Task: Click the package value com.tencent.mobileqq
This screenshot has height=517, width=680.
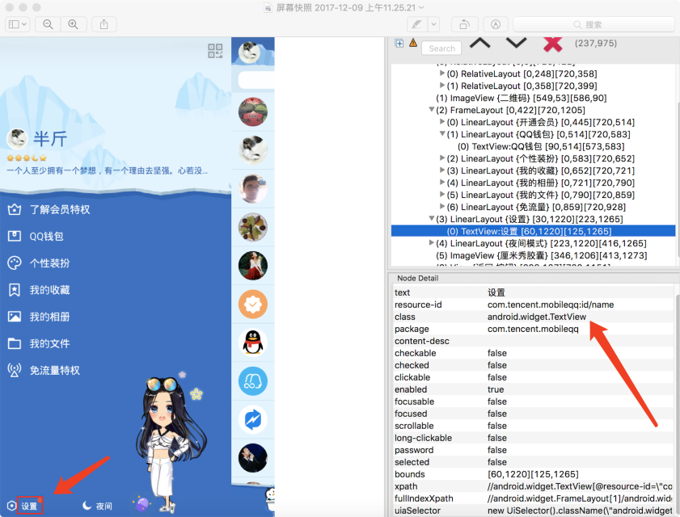Action: pos(533,329)
